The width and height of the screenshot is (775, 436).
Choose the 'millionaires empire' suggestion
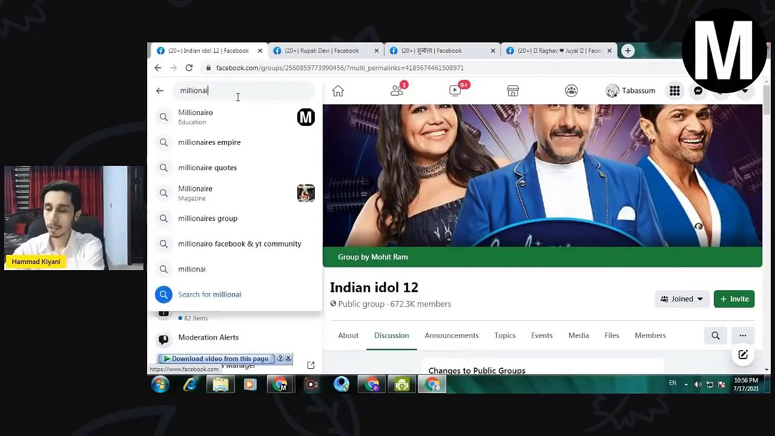pyautogui.click(x=235, y=142)
